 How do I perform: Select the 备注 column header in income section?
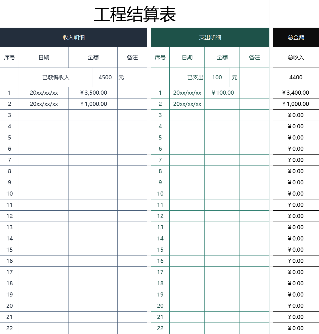[x=132, y=57]
